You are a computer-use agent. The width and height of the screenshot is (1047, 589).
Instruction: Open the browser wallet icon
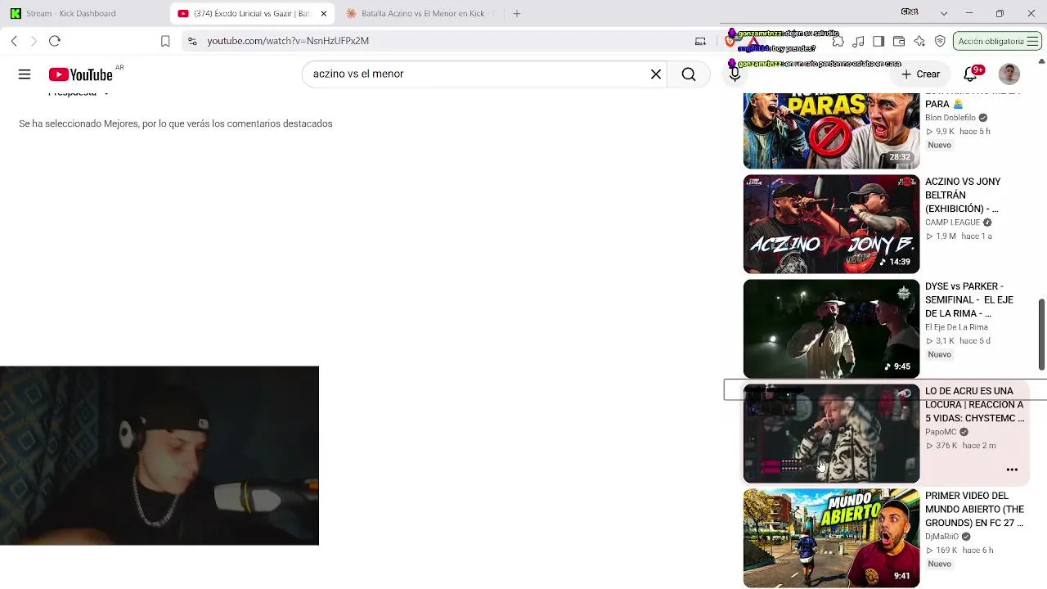[x=899, y=41]
